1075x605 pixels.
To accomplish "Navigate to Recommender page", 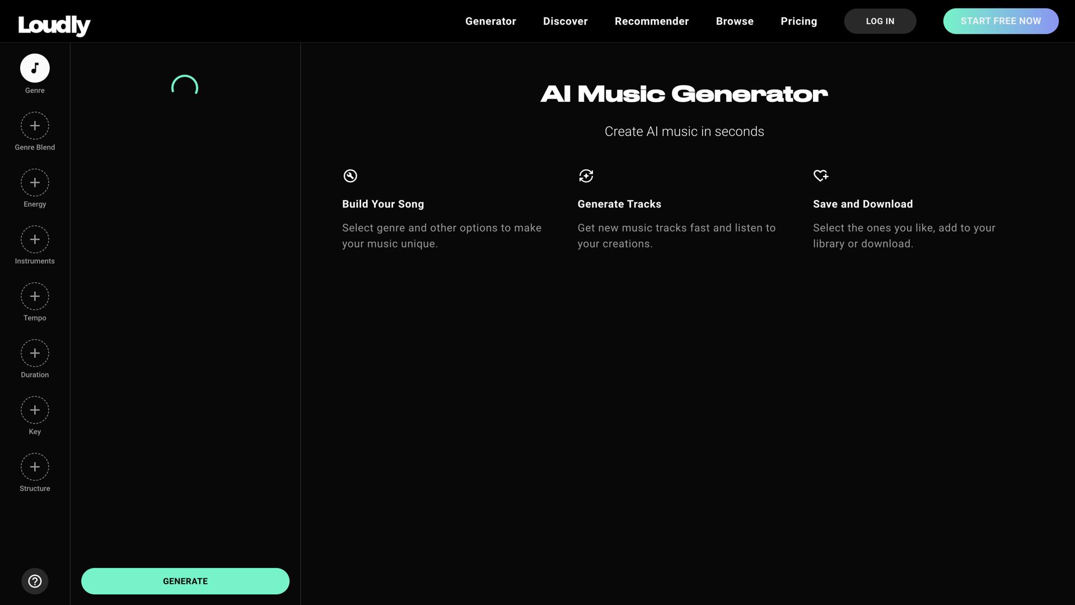I will click(652, 21).
